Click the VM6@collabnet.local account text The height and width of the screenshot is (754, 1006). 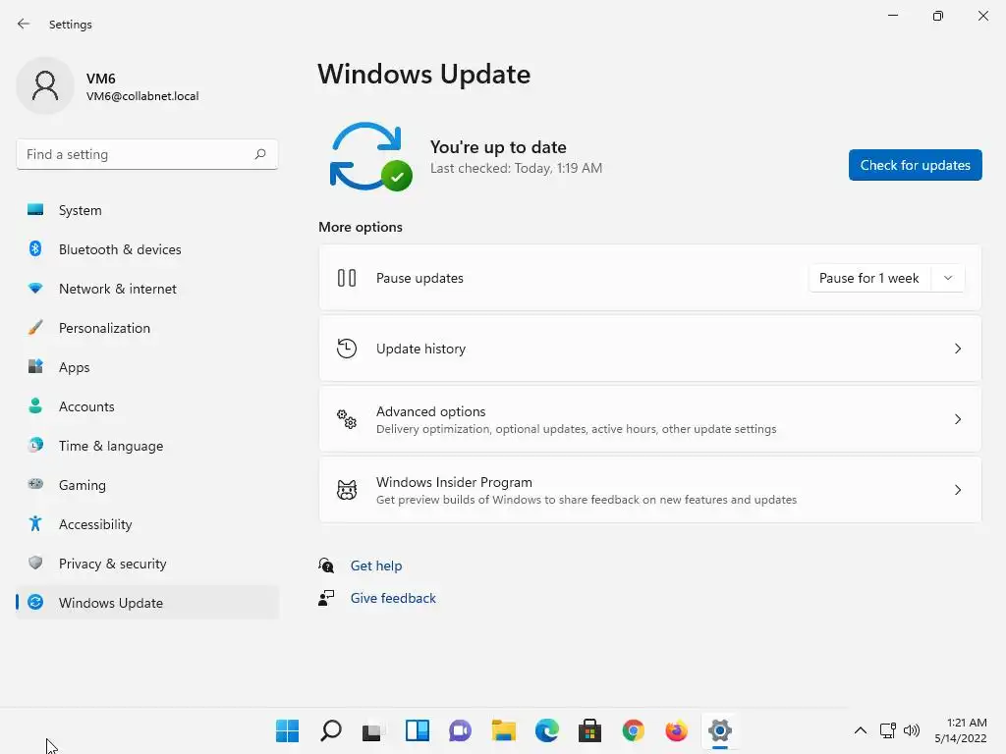coord(142,96)
